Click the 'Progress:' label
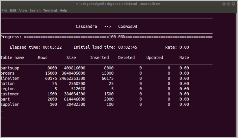This screenshot has height=138, width=238. [x=11, y=37]
